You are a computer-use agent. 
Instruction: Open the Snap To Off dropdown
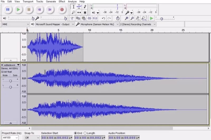tap(32, 138)
